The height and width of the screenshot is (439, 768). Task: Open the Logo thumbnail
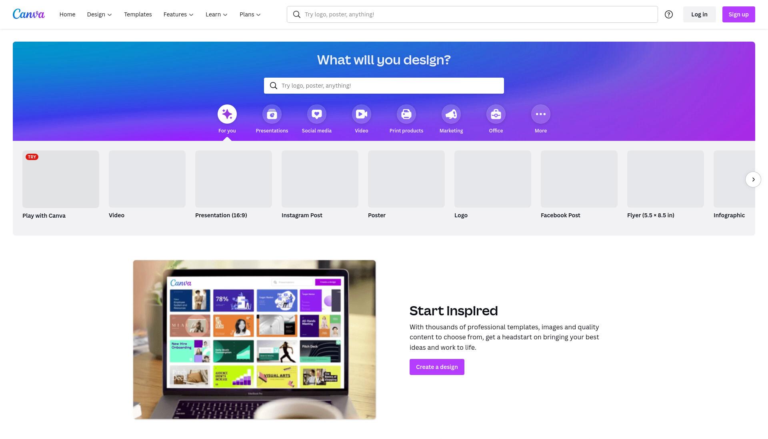point(493,179)
